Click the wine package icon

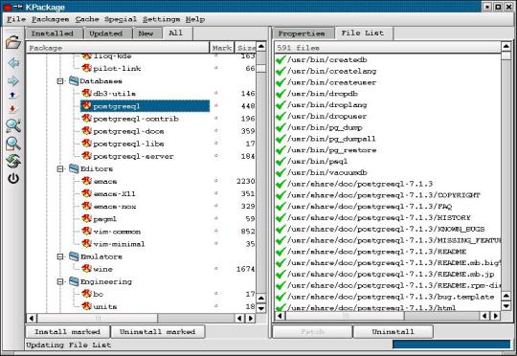coord(86,269)
